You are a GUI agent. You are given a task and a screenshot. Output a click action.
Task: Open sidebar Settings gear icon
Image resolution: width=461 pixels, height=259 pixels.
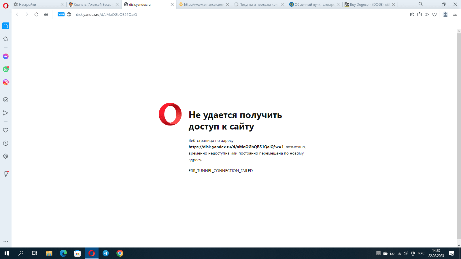click(5, 156)
